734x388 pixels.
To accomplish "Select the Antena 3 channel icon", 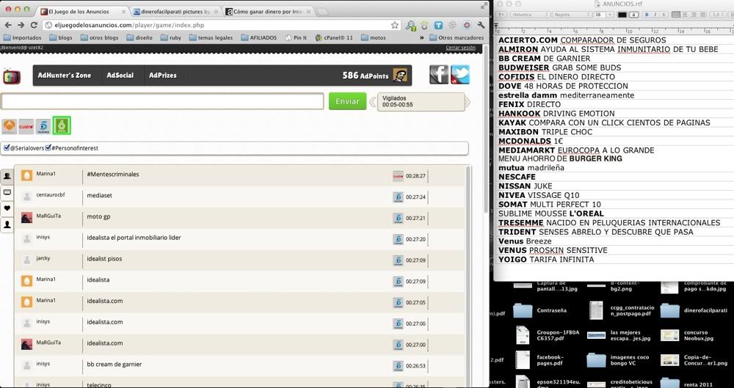I will 10,126.
